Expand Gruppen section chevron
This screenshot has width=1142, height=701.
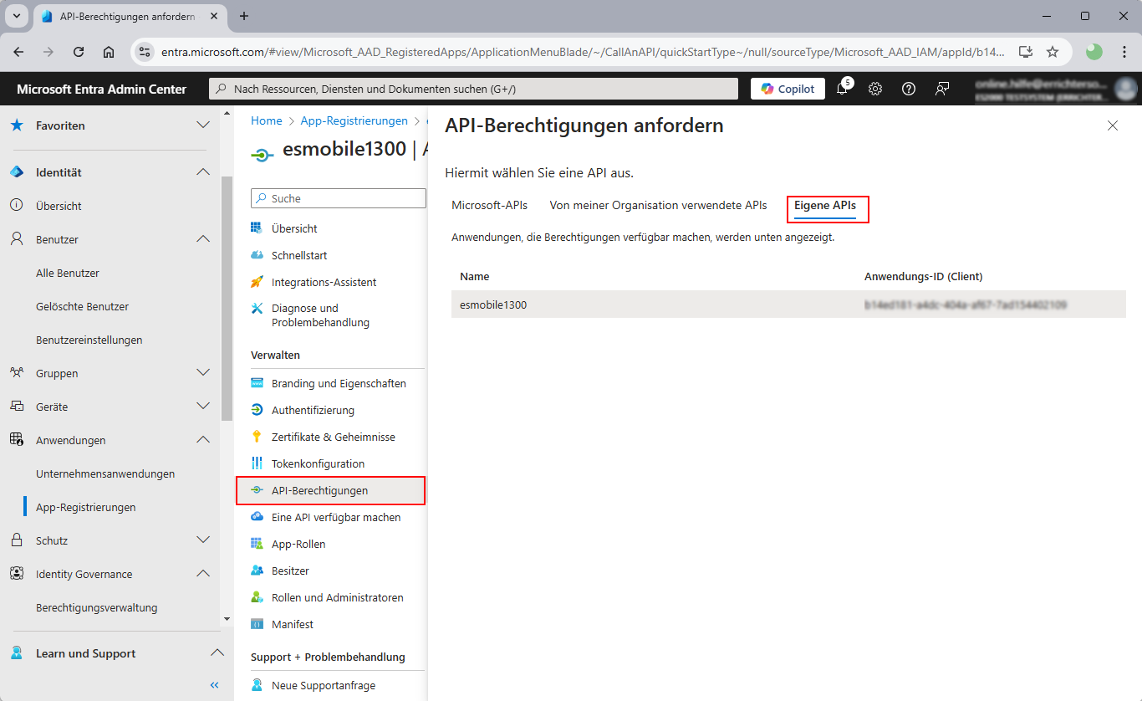(203, 373)
